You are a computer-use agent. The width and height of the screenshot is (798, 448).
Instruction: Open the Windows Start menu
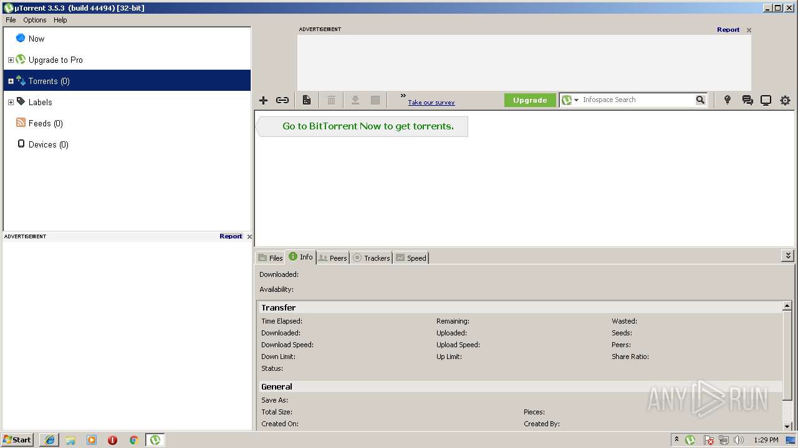tap(17, 440)
